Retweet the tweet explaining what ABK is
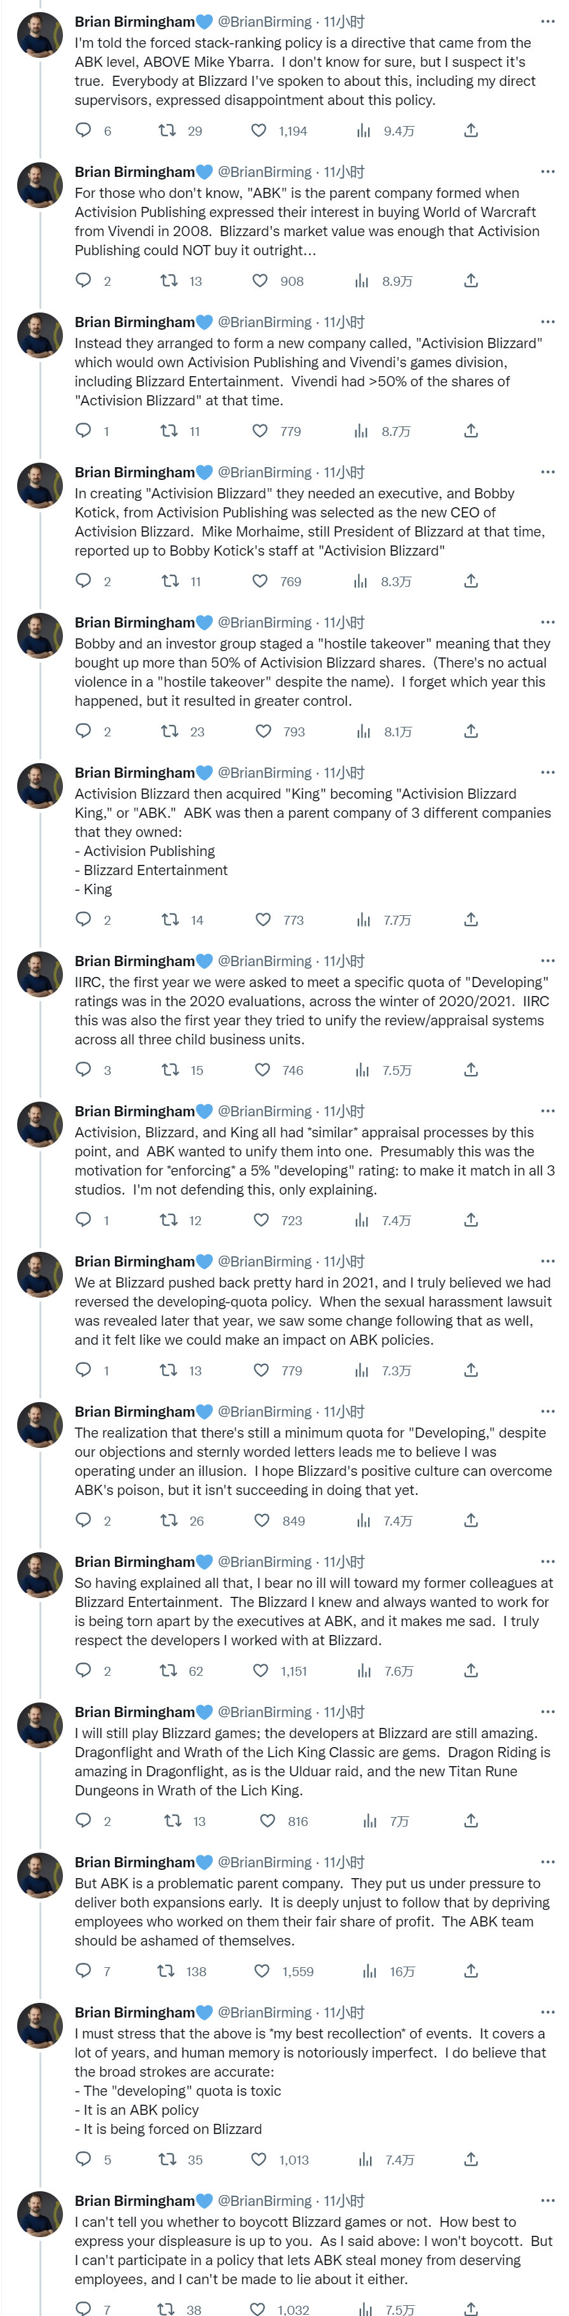The width and height of the screenshot is (569, 2316). (168, 281)
